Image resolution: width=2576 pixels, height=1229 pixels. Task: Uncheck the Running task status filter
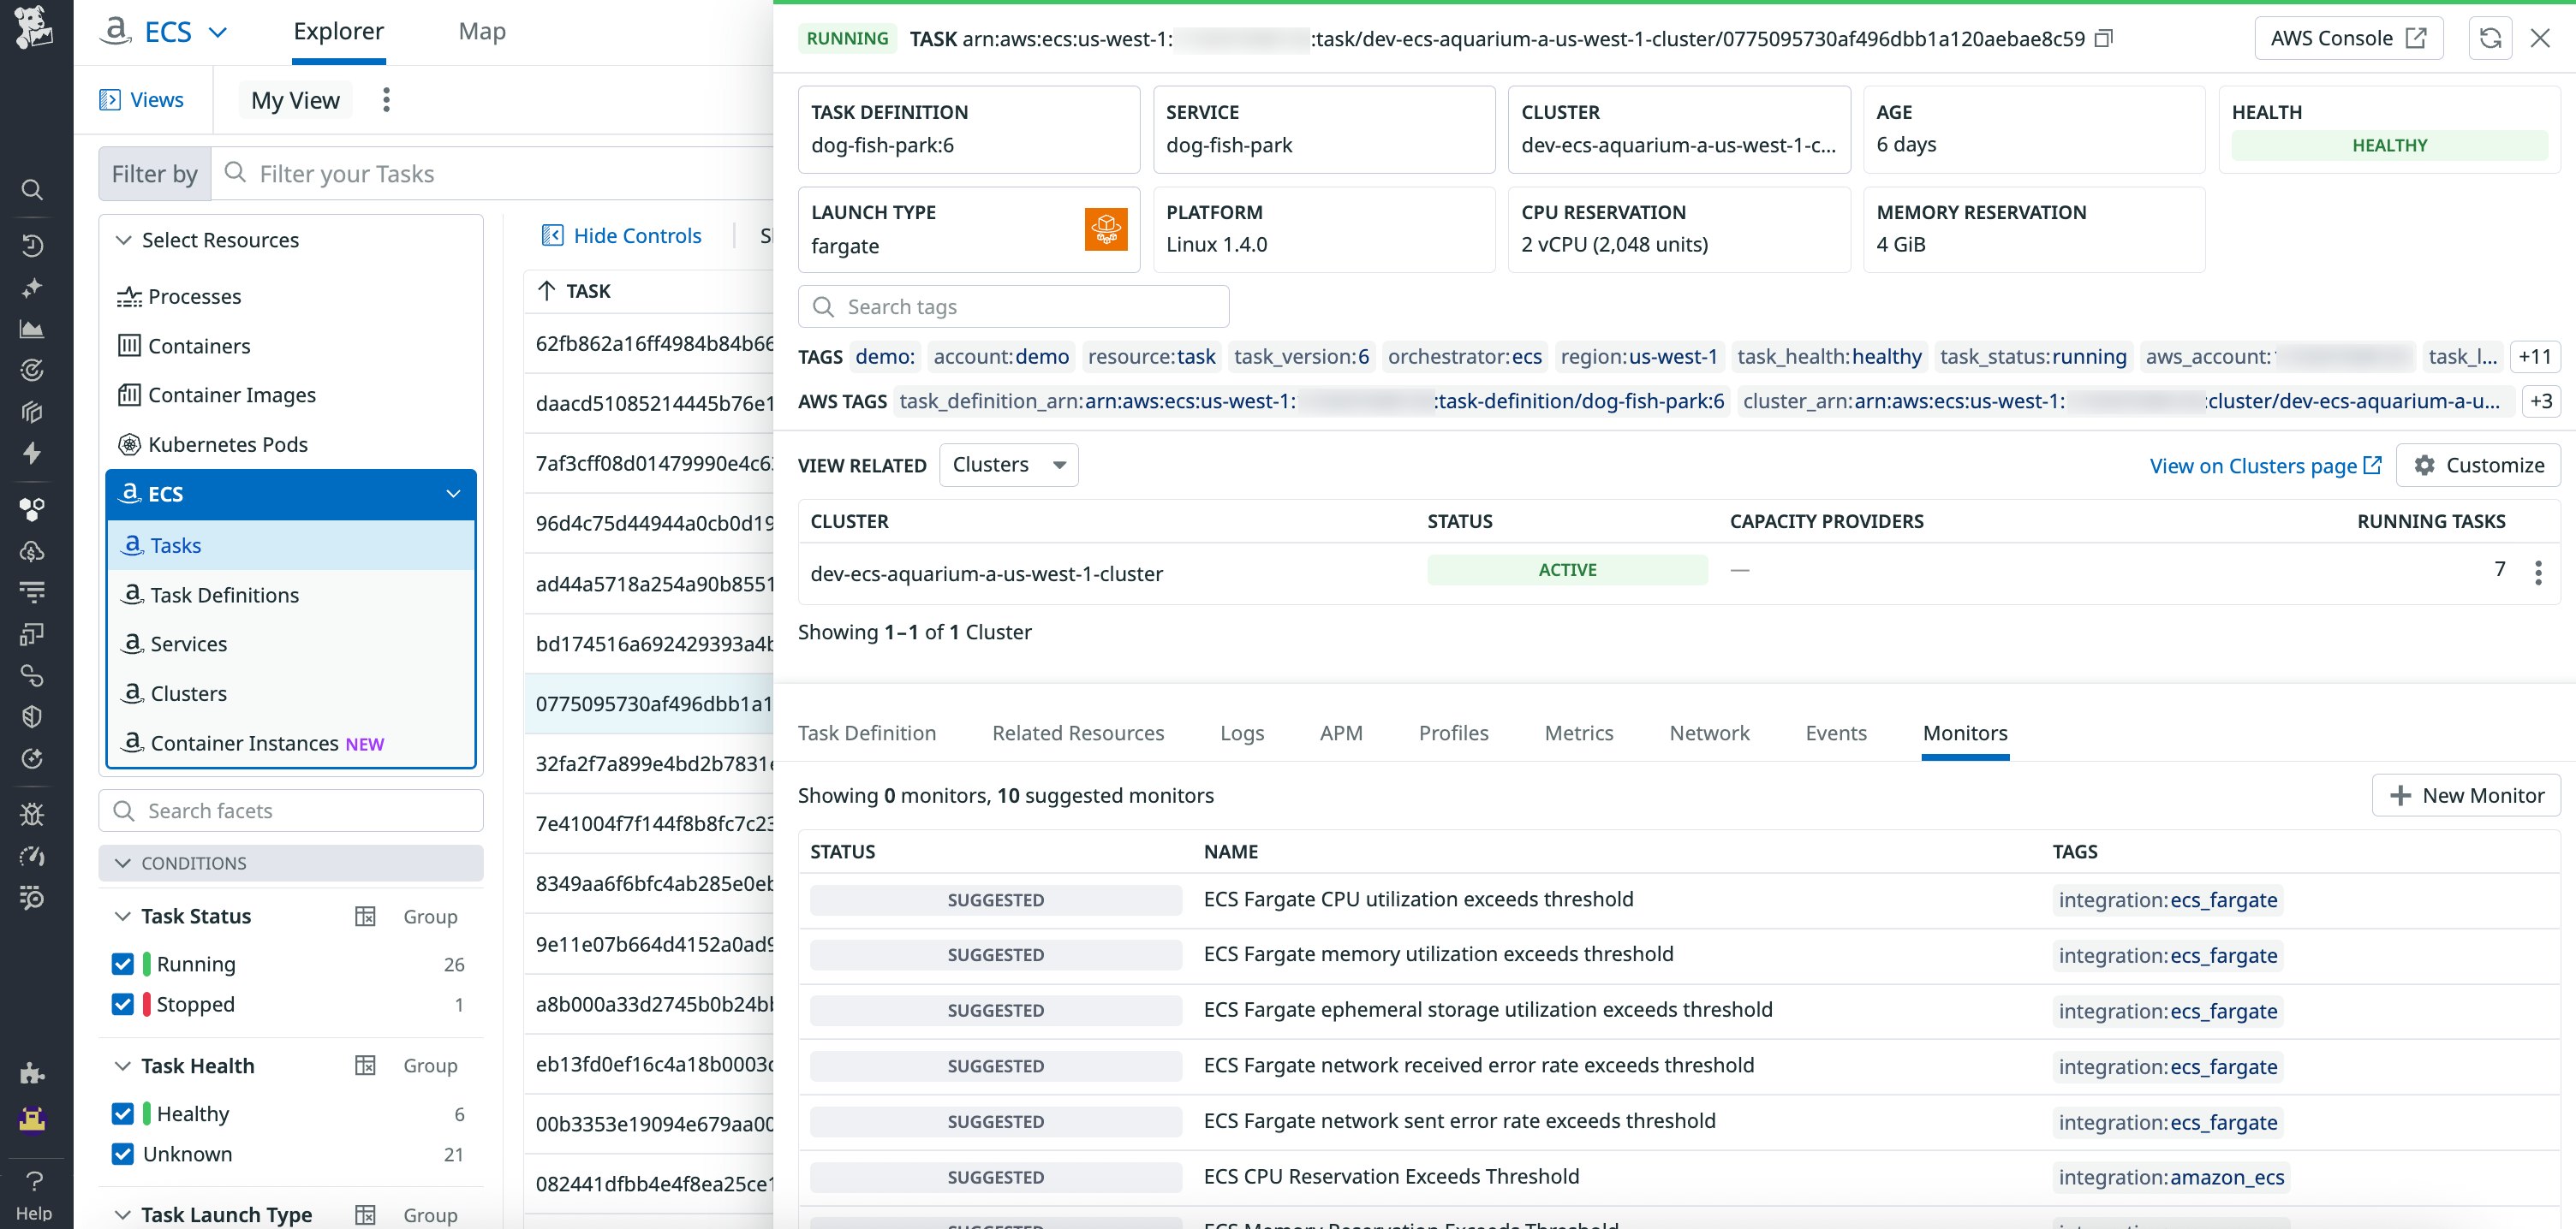pyautogui.click(x=123, y=963)
